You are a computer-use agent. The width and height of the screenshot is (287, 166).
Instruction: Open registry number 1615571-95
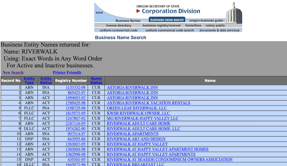[76, 113]
